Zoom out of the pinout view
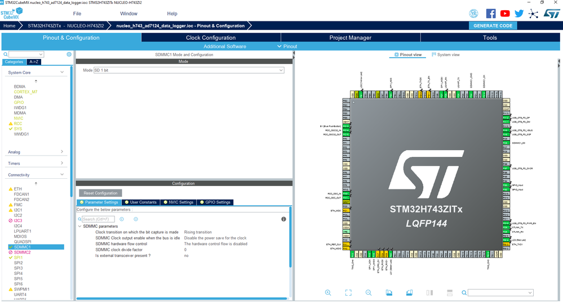563x303 pixels. (369, 293)
